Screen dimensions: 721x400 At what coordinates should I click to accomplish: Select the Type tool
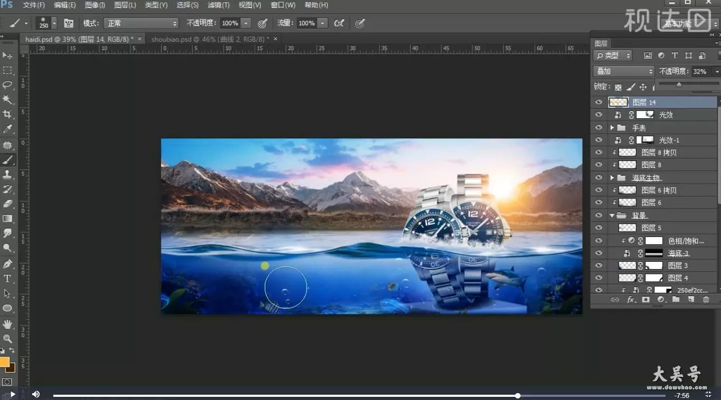[7, 279]
